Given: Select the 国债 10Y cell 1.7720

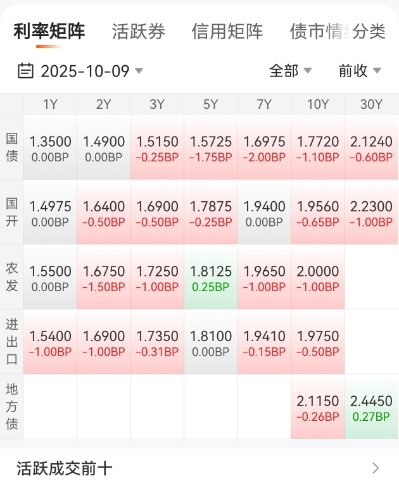Looking at the screenshot, I should (318, 147).
